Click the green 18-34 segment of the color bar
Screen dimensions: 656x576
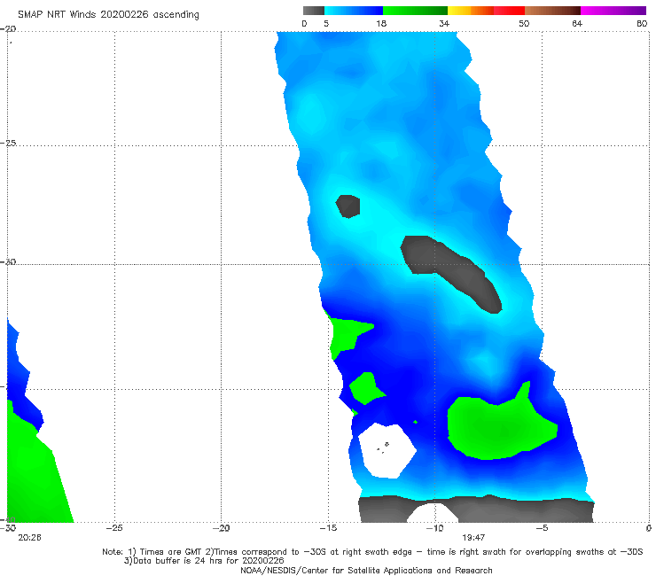pyautogui.click(x=415, y=11)
